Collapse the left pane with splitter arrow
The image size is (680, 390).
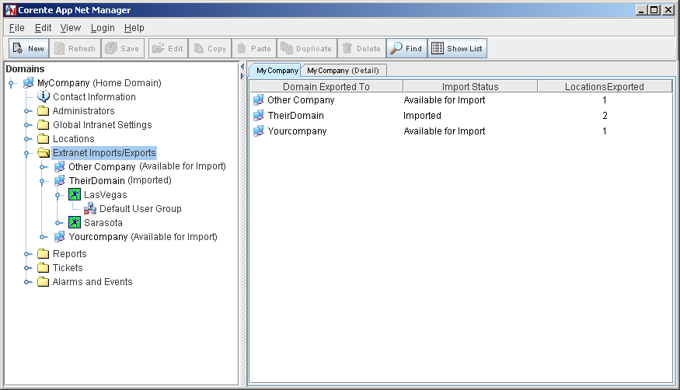(x=242, y=66)
